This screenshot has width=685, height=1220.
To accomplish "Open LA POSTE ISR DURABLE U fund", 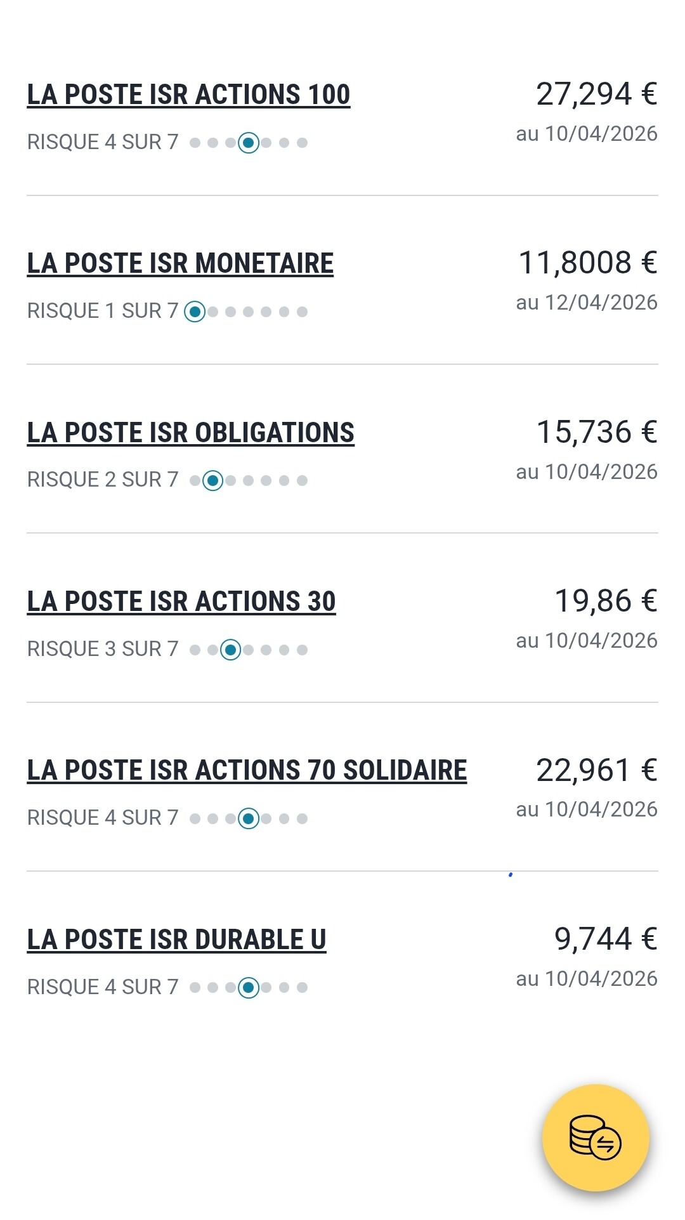I will [176, 940].
